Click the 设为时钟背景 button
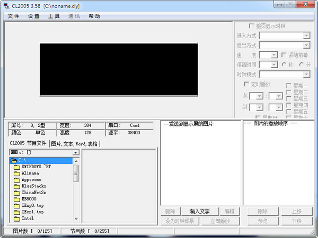The image size is (318, 238). point(180,221)
